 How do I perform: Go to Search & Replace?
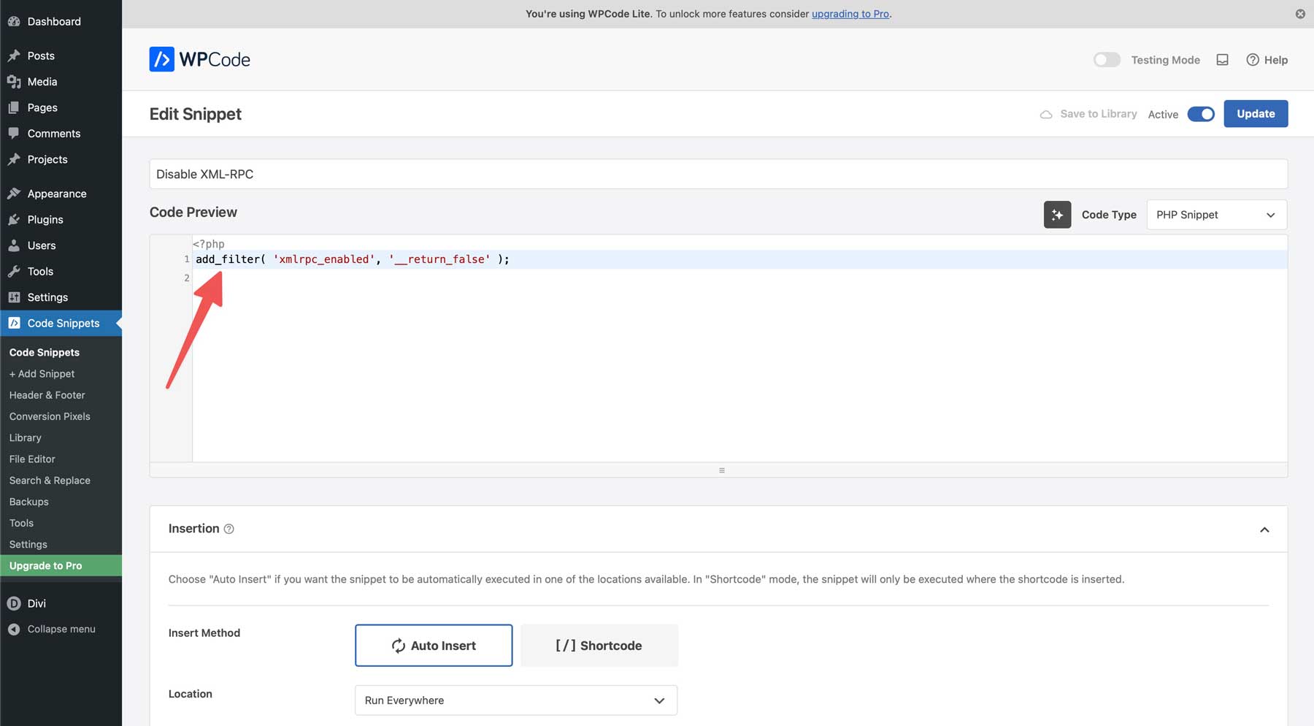50,480
